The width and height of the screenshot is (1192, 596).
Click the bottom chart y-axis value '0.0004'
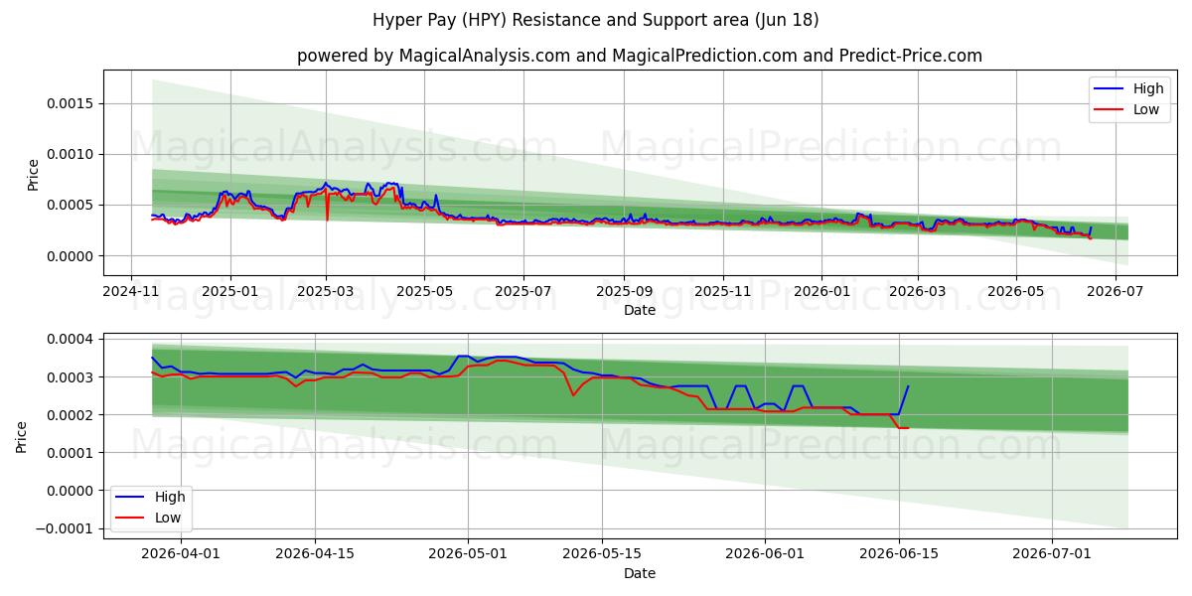[x=71, y=340]
